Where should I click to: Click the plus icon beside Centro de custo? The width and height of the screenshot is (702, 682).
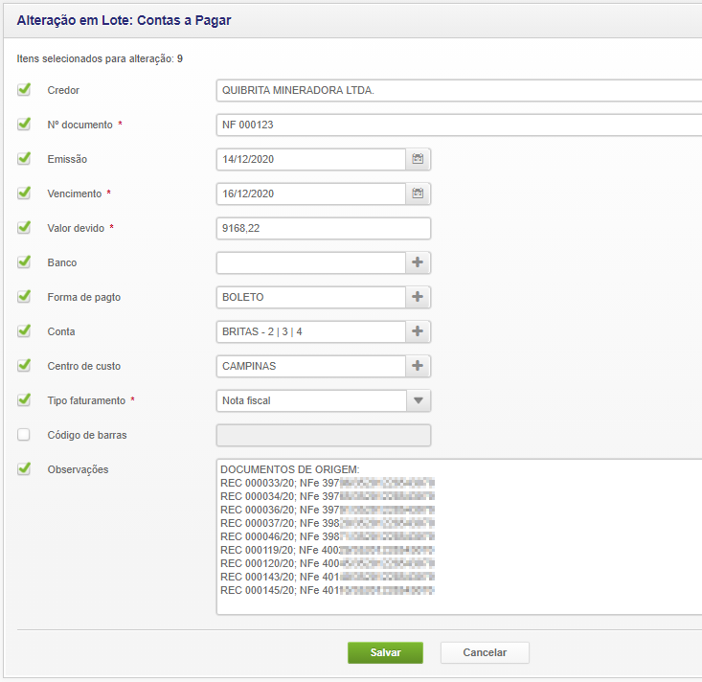pos(418,366)
